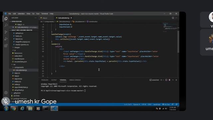This screenshot has width=213, height=120.
Task: Click the split editor icon
Action: tap(173, 18)
